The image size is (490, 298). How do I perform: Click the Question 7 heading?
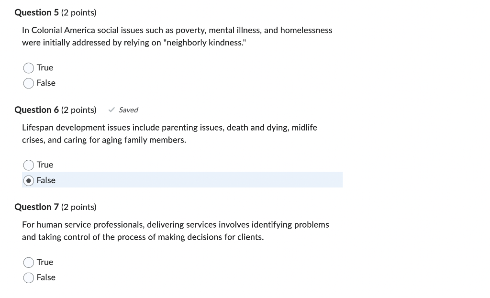(x=36, y=207)
